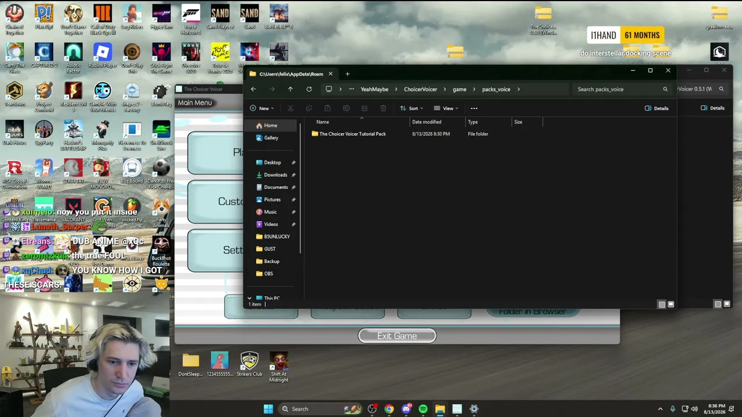Select the Roblox Player desktop icon

103,56
